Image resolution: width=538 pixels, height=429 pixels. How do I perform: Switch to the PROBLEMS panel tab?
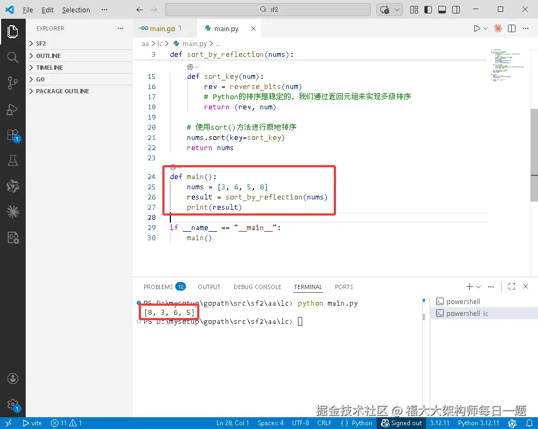pyautogui.click(x=165, y=287)
